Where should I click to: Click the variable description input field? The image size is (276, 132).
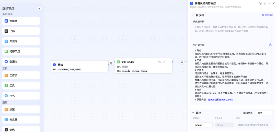pos(254,125)
